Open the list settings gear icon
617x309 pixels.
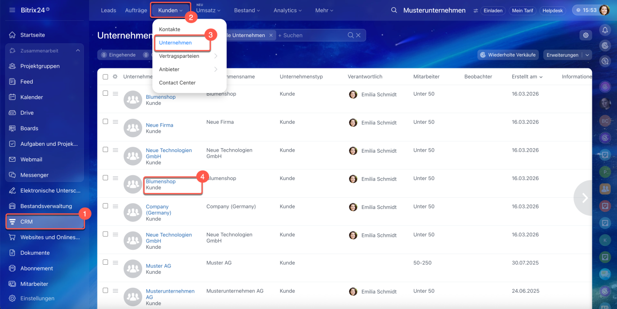click(x=586, y=35)
